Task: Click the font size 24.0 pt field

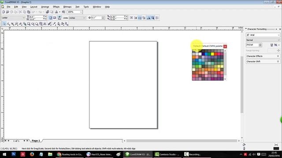Action: 252,45
